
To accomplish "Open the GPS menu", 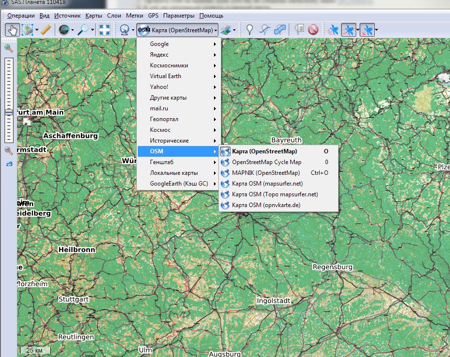I will (x=153, y=16).
